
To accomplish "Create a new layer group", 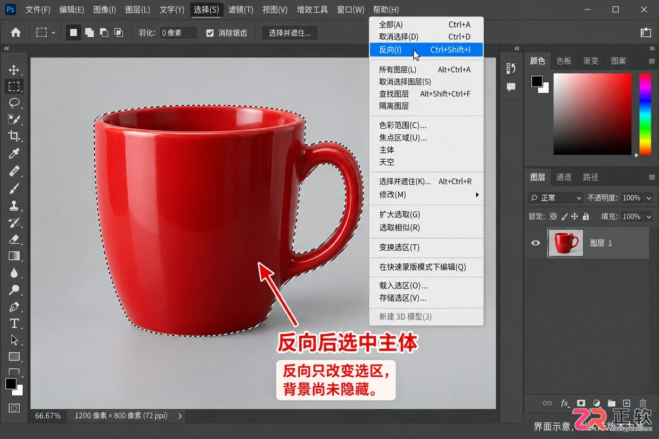I will tap(612, 403).
